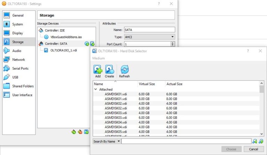This screenshot has width=267, height=155.
Task: Sort media list by Name column
Action: coord(115,84)
